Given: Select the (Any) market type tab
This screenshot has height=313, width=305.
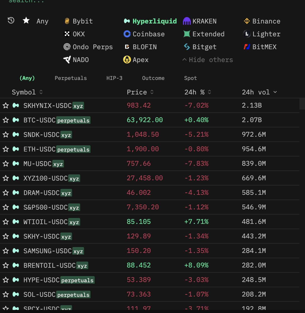Looking at the screenshot, I should [x=27, y=78].
